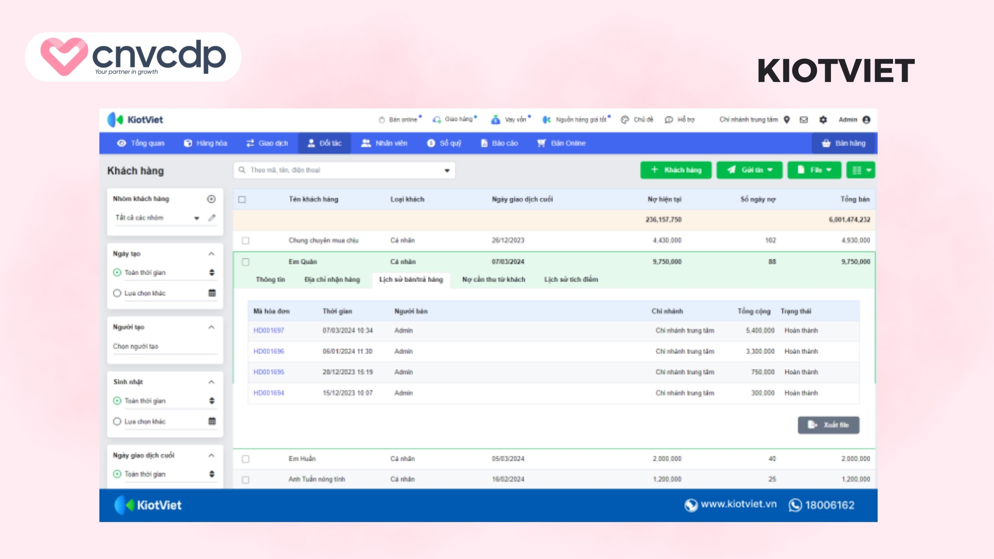
Task: Edit customer group with pencil icon
Action: [x=212, y=218]
